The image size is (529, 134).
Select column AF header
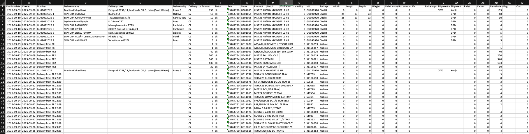(x=522, y=3)
